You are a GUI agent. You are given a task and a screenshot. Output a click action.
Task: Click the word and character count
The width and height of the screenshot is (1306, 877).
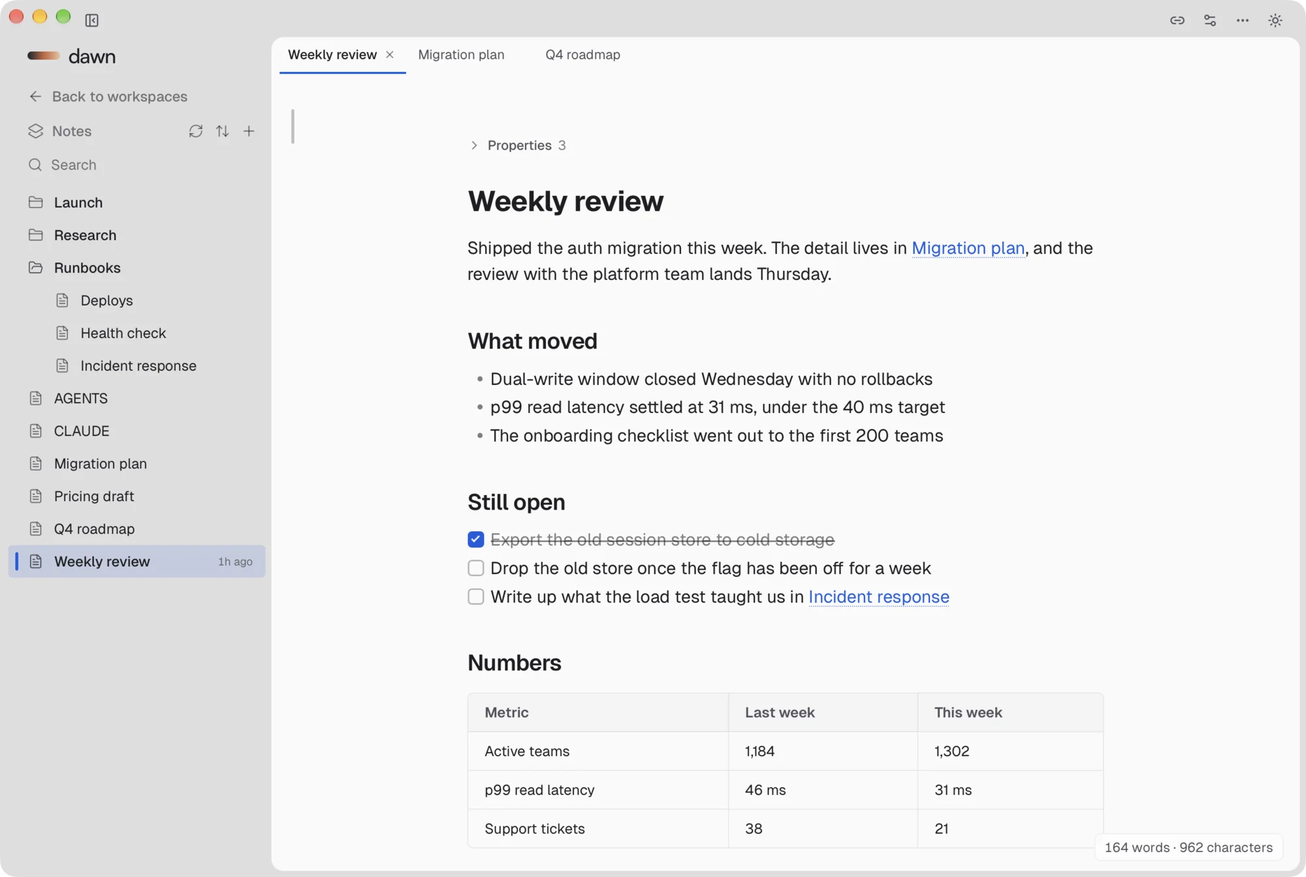click(1188, 847)
